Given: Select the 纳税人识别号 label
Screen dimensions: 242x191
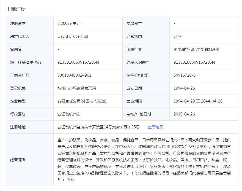Looking at the screenshot, I should click(138, 62).
